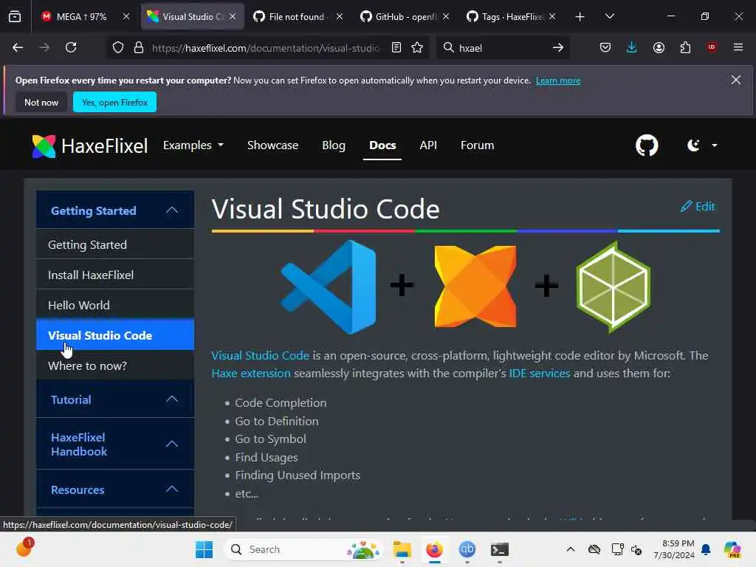Reload the current page
This screenshot has width=756, height=567.
(x=71, y=47)
